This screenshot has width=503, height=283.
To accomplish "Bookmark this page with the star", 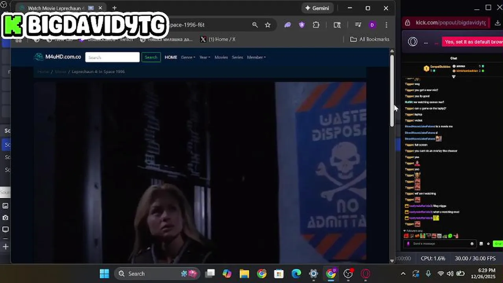I will click(x=268, y=25).
